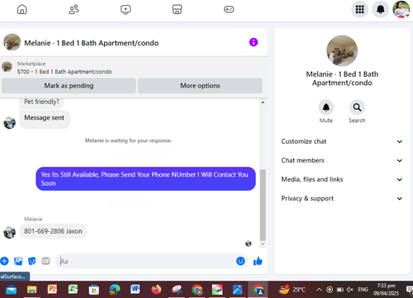The image size is (413, 298).
Task: Click conversation title Melanie in chat header
Action: click(x=91, y=43)
